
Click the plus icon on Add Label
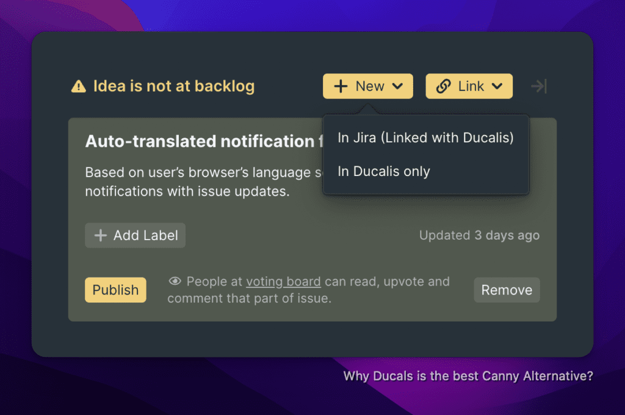(101, 235)
